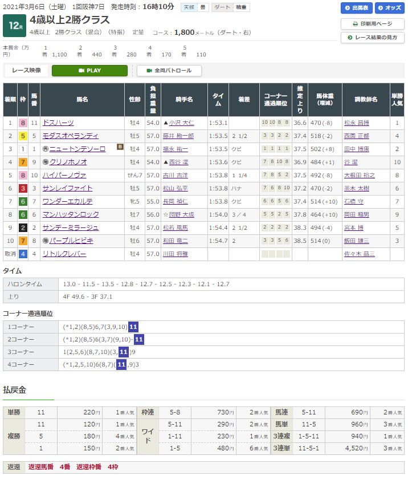Click the pink frame 8 badge for ドスハーツ
Screen dimensions: 408x480
22,123
